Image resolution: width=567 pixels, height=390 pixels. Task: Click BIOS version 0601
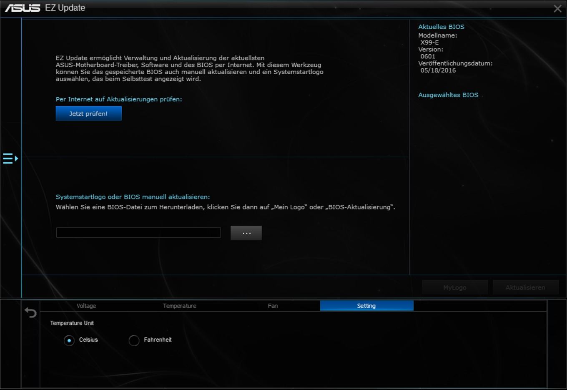[x=428, y=56]
